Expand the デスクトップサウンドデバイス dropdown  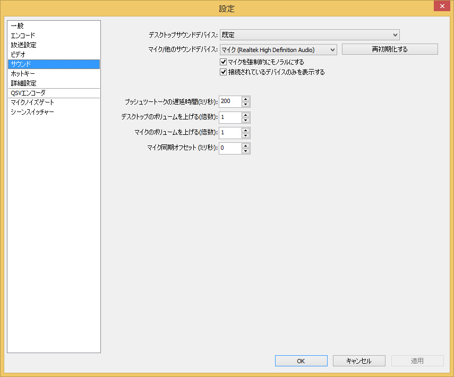coord(310,35)
